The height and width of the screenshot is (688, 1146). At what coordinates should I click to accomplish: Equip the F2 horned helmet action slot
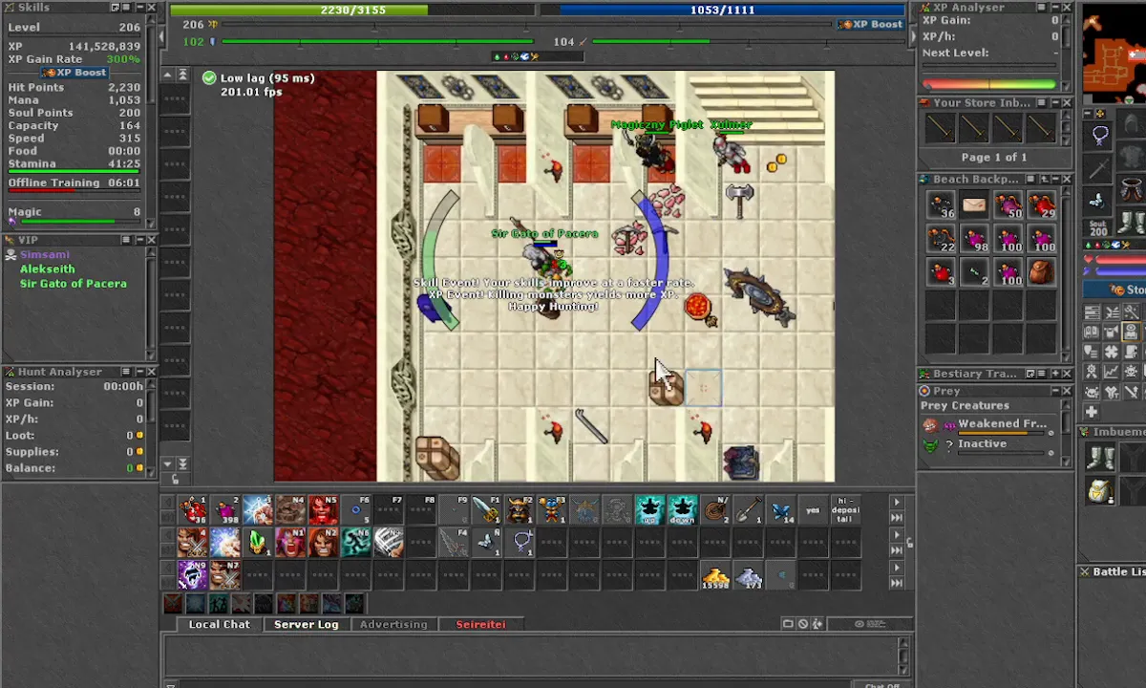[x=520, y=509]
